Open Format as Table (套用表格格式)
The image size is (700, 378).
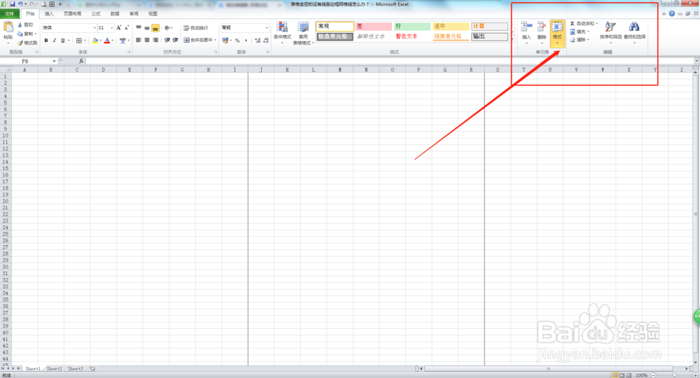coord(304,33)
